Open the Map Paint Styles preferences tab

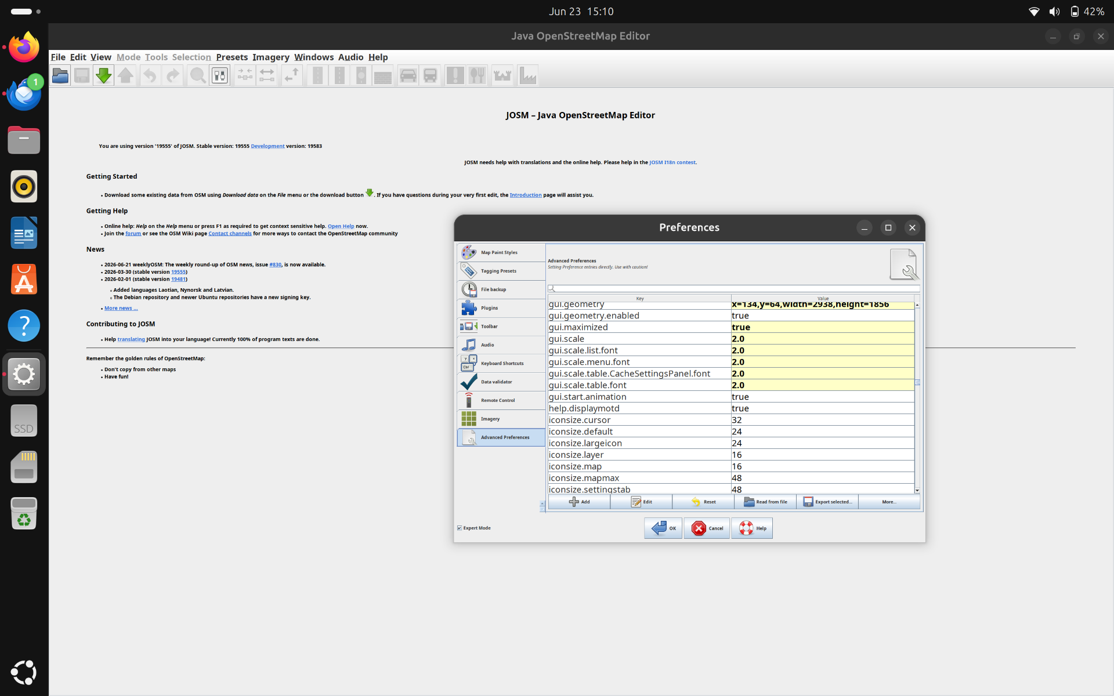pyautogui.click(x=501, y=252)
